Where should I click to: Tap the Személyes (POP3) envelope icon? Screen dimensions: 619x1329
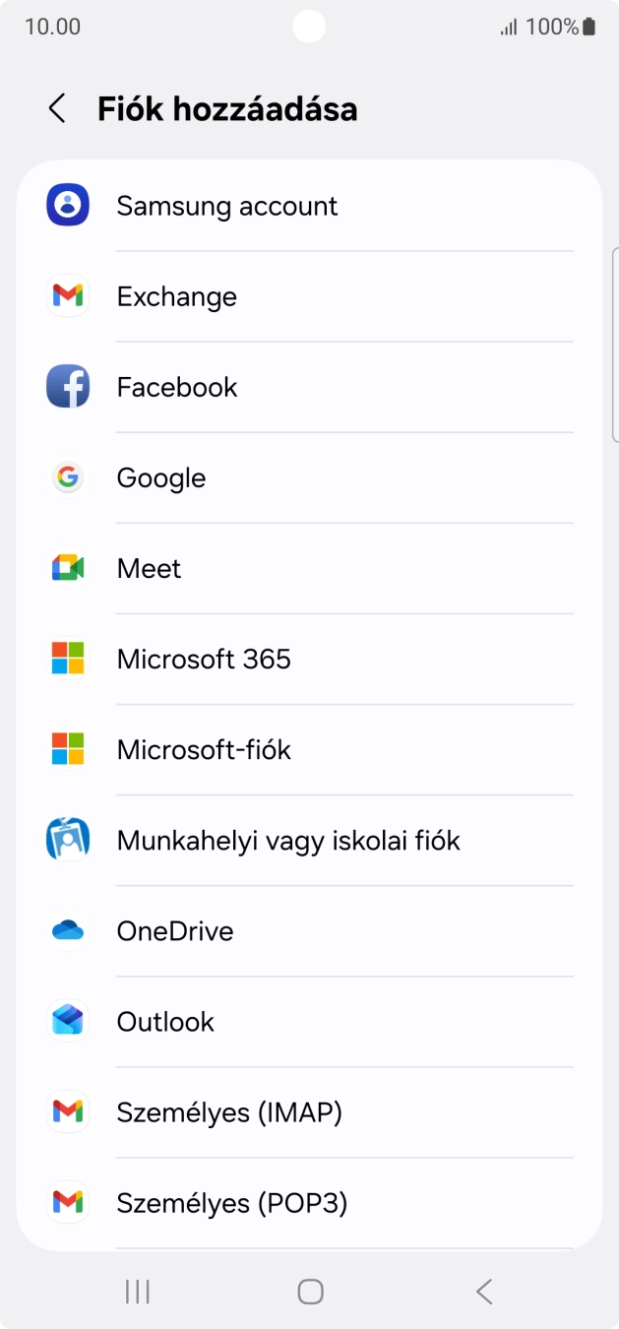pos(67,1202)
